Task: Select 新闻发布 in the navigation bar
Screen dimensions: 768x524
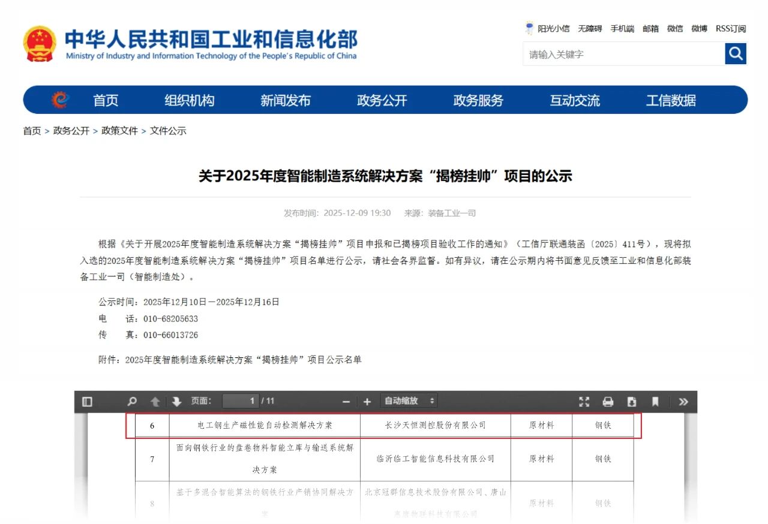Action: click(x=286, y=100)
